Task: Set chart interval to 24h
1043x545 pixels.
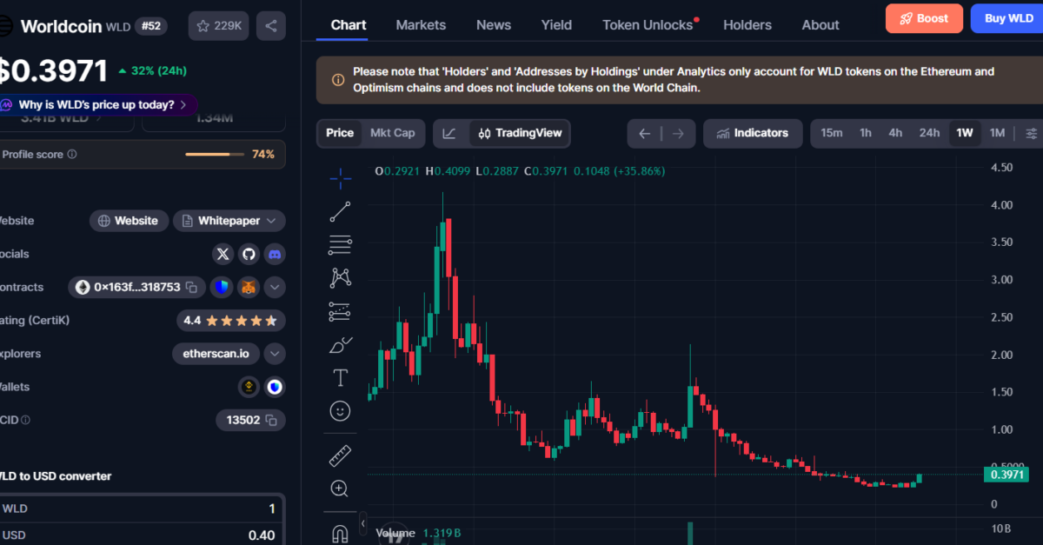Action: pos(929,133)
